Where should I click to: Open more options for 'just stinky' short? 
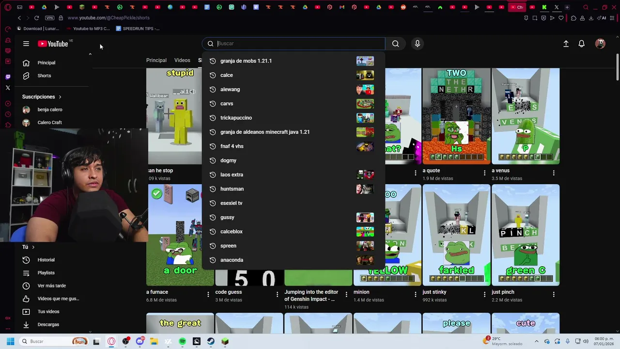click(484, 294)
